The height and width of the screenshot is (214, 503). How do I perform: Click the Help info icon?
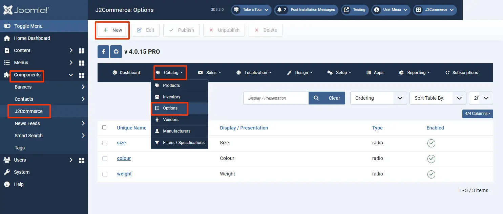tap(7, 184)
